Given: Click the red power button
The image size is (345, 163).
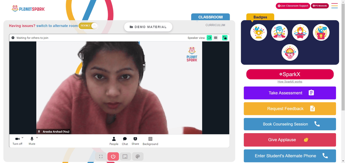Looking at the screenshot, I should 113,156.
